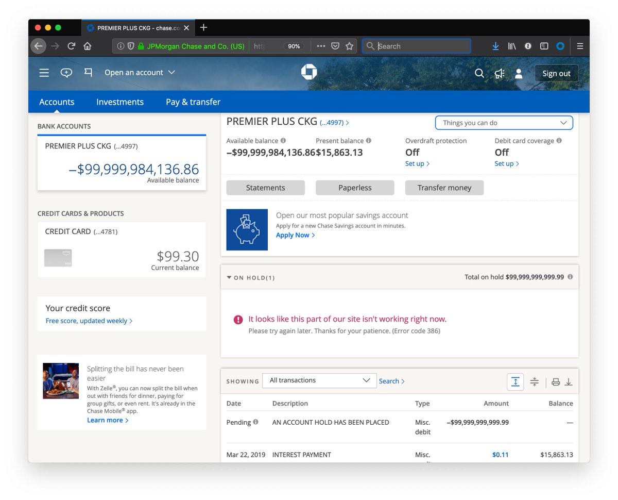Close the PREMIER PLUS CKG tab
The width and height of the screenshot is (618, 500).
pos(186,28)
